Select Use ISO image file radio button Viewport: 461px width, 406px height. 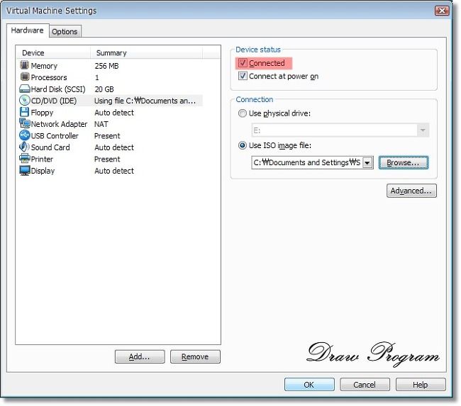[243, 145]
